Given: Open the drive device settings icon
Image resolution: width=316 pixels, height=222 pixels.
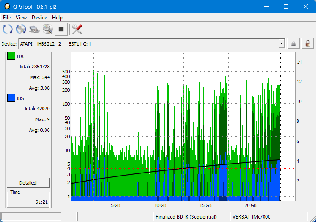Looking at the screenshot, I should click(x=34, y=29).
